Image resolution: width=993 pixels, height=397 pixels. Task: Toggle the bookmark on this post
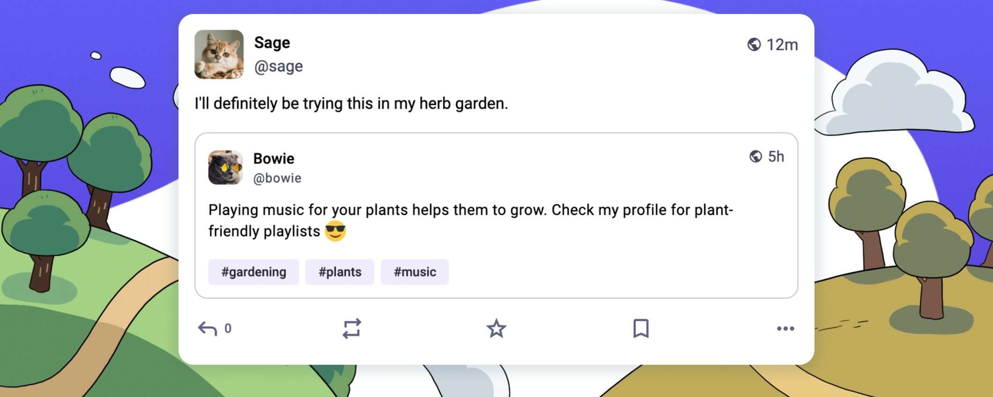point(642,329)
